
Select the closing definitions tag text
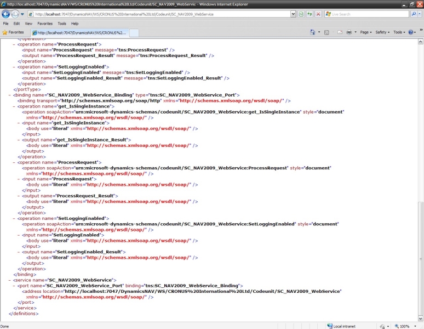[x=24, y=314]
